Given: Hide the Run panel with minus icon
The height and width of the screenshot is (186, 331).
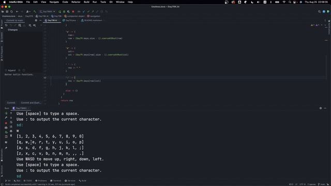Looking at the screenshot, I should coord(325,108).
